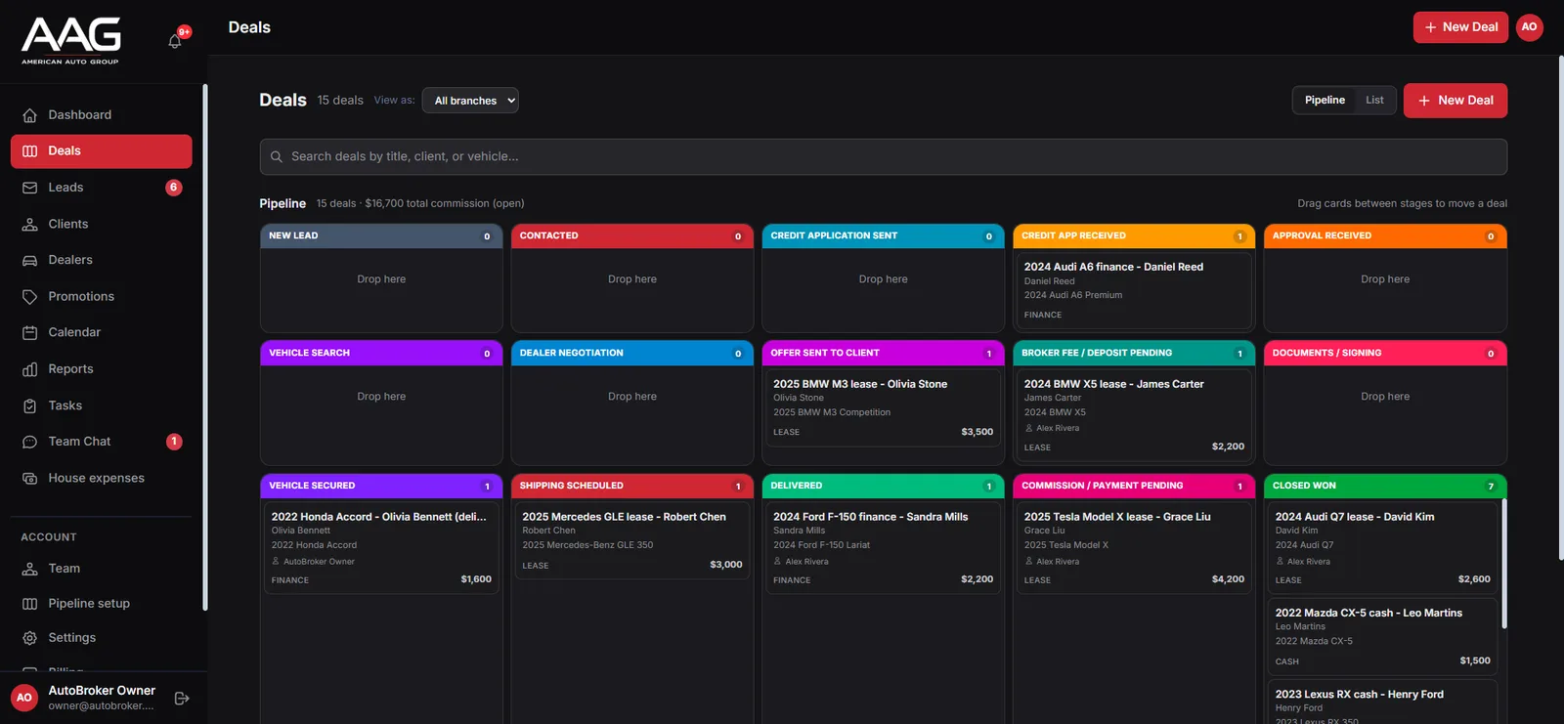Screen dimensions: 1564x724
Task: Click Commission / Payment Pending header
Action: pos(1134,486)
